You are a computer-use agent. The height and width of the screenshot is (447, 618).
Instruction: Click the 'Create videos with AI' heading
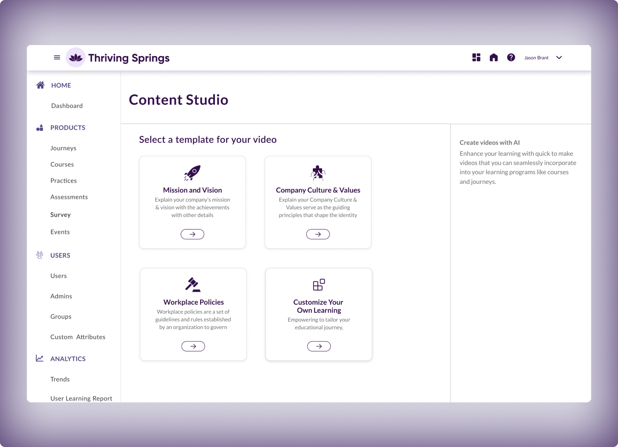coord(489,143)
